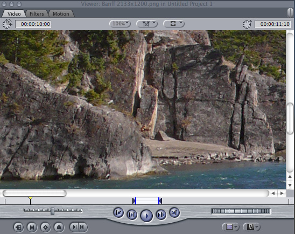
Task: Open the Recent Clips pop-up menu
Action: [230, 226]
